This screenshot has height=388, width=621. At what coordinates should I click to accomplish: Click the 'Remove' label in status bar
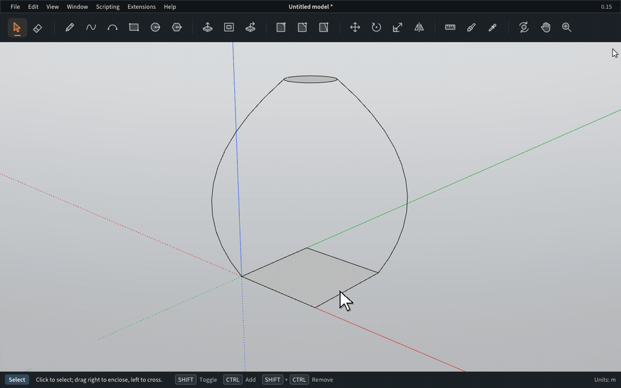[x=322, y=380]
